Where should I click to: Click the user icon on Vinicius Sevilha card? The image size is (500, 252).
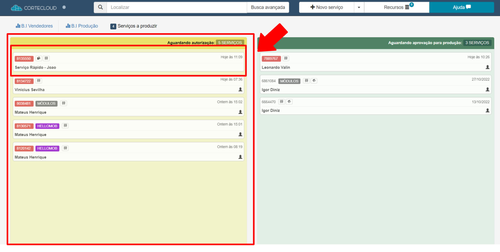(240, 90)
